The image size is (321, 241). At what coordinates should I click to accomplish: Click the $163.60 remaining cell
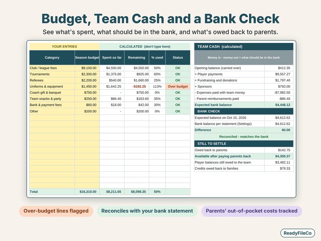click(137, 99)
